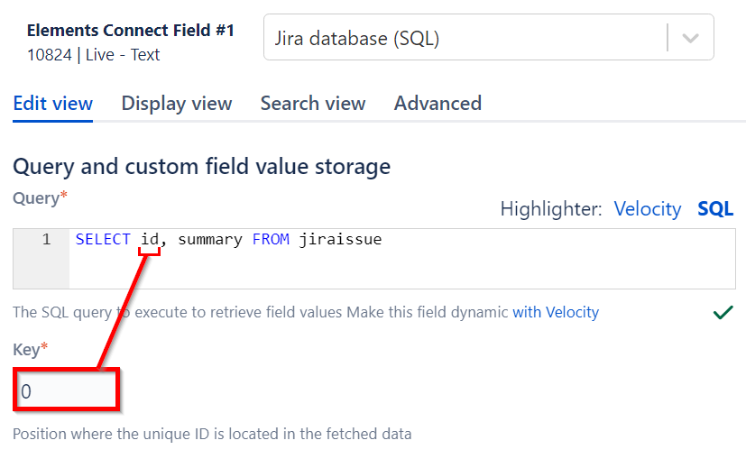Image resolution: width=746 pixels, height=468 pixels.
Task: Expand the datasource dropdown chevron arrow
Action: tap(690, 39)
